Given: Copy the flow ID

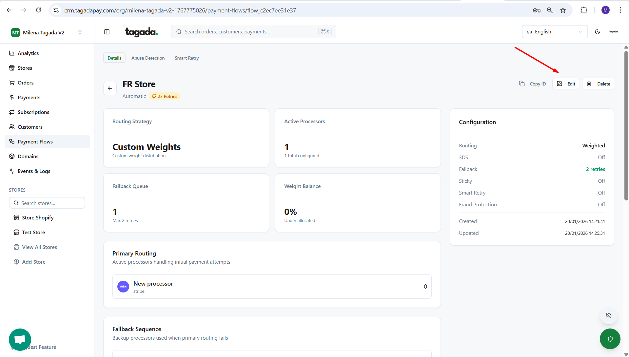Looking at the screenshot, I should click(532, 84).
